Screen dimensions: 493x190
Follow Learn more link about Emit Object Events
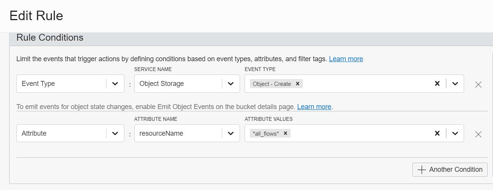point(314,107)
